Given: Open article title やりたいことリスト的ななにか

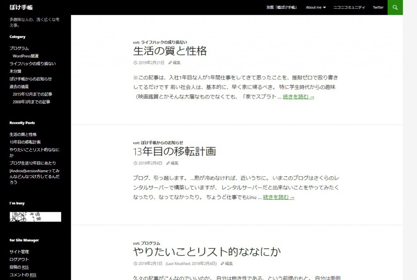Looking at the screenshot, I should pyautogui.click(x=207, y=252).
